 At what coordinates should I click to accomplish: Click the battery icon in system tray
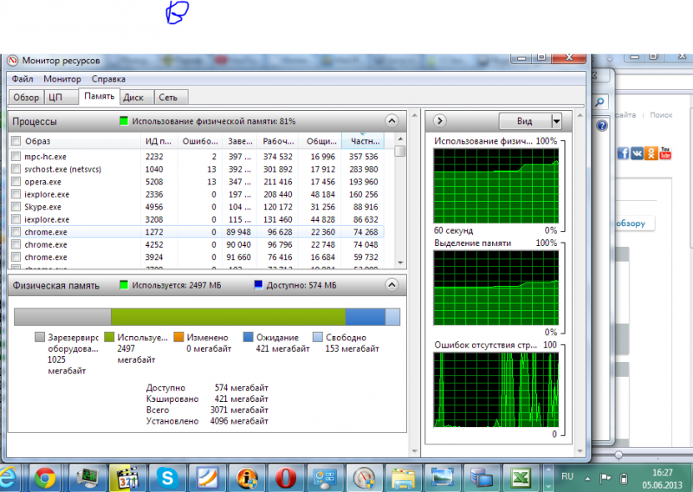coord(624,478)
